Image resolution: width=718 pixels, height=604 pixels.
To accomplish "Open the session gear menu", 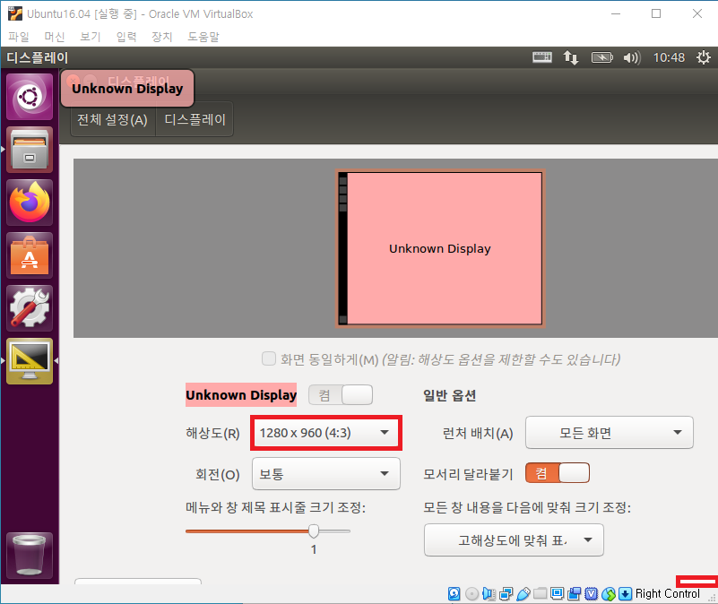I will click(x=704, y=57).
